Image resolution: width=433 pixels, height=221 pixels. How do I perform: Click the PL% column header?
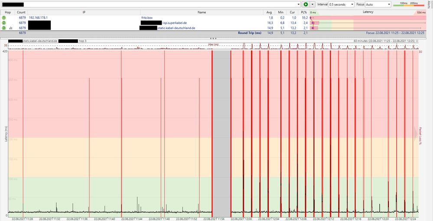coord(303,12)
